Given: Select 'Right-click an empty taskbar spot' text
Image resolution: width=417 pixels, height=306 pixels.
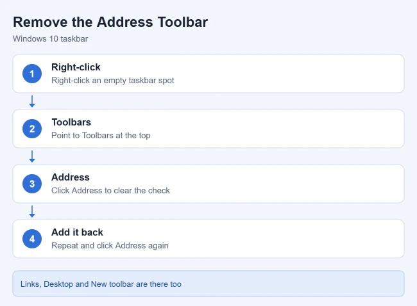Looking at the screenshot, I should (x=113, y=81).
